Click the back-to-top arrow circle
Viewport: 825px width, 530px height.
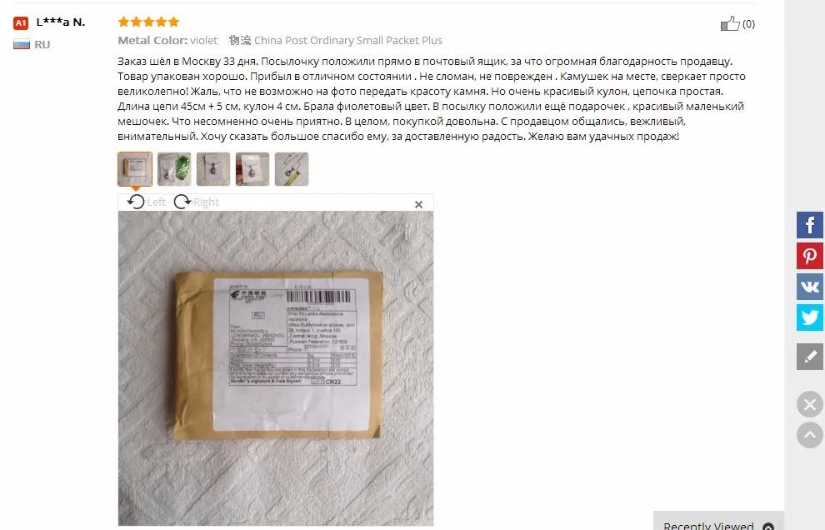coord(810,435)
